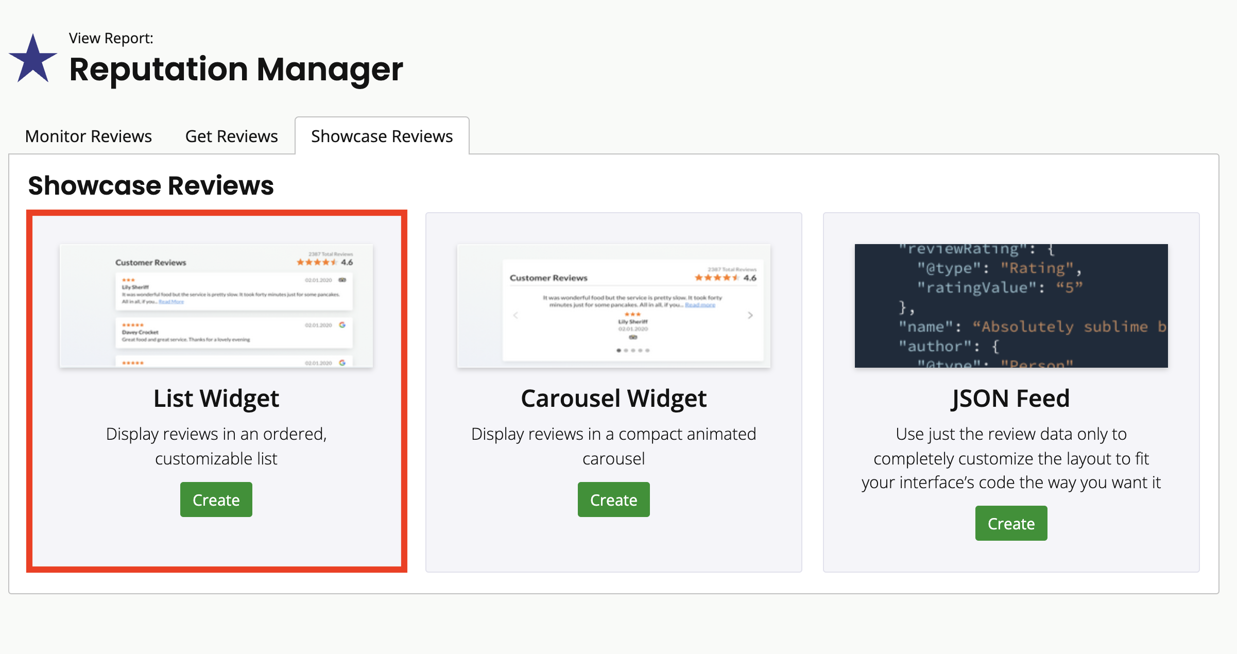Open the List Widget preview thumbnail
Viewport: 1237px width, 654px height.
pyautogui.click(x=216, y=306)
